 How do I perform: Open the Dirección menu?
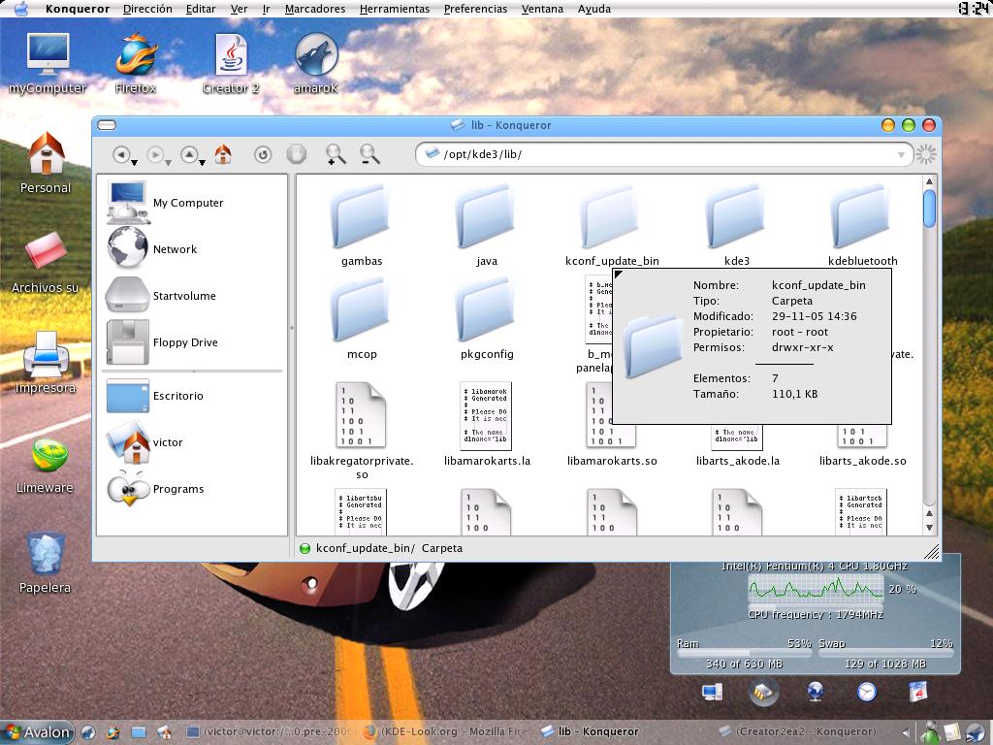click(147, 9)
